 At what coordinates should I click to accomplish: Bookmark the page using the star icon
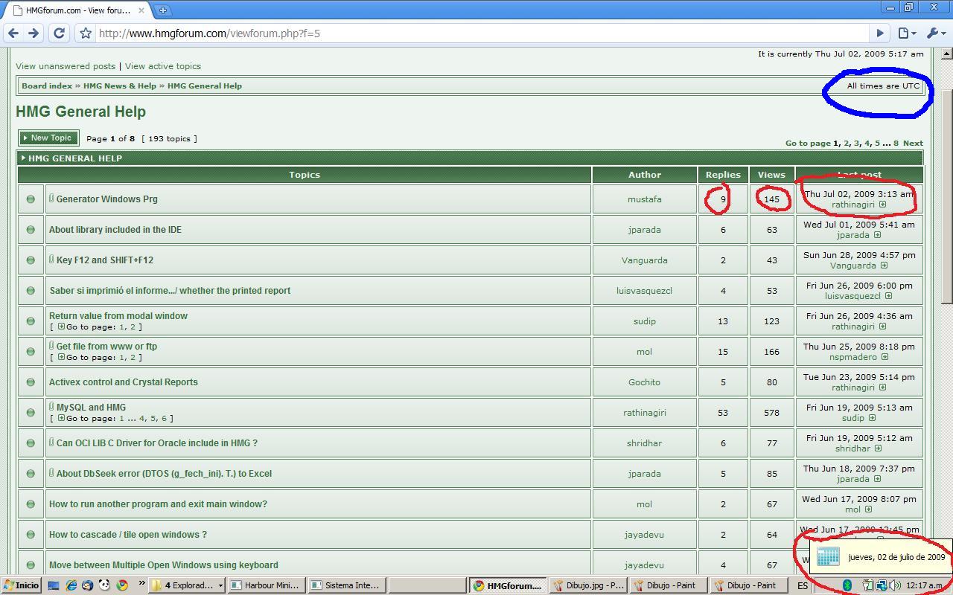86,33
